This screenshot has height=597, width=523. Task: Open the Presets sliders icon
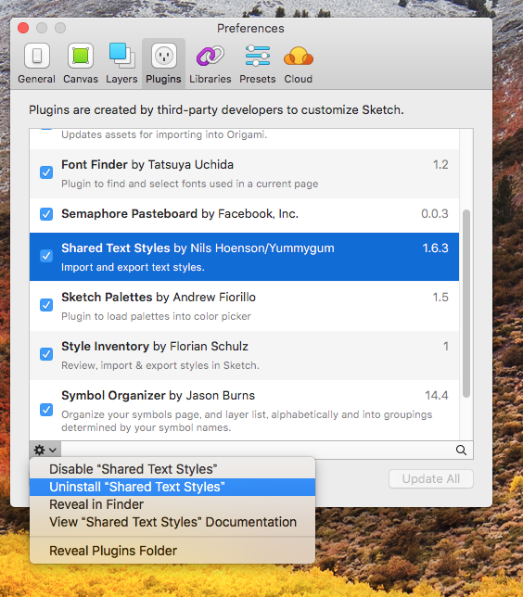pos(258,56)
